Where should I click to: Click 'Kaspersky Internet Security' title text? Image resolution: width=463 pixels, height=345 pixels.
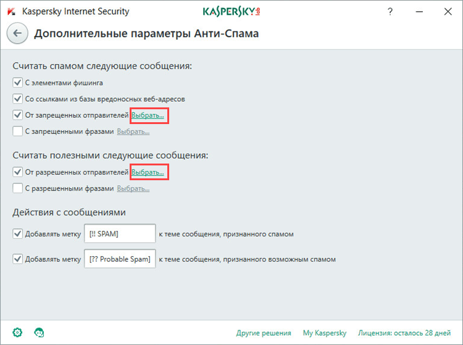[x=75, y=12]
